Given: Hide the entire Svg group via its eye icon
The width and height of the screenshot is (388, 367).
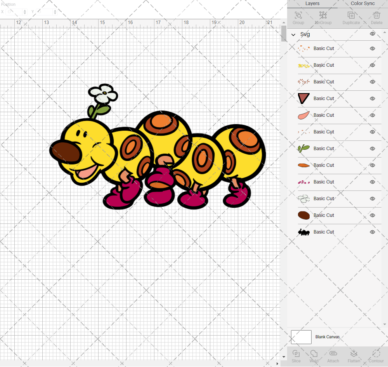Looking at the screenshot, I should (372, 34).
